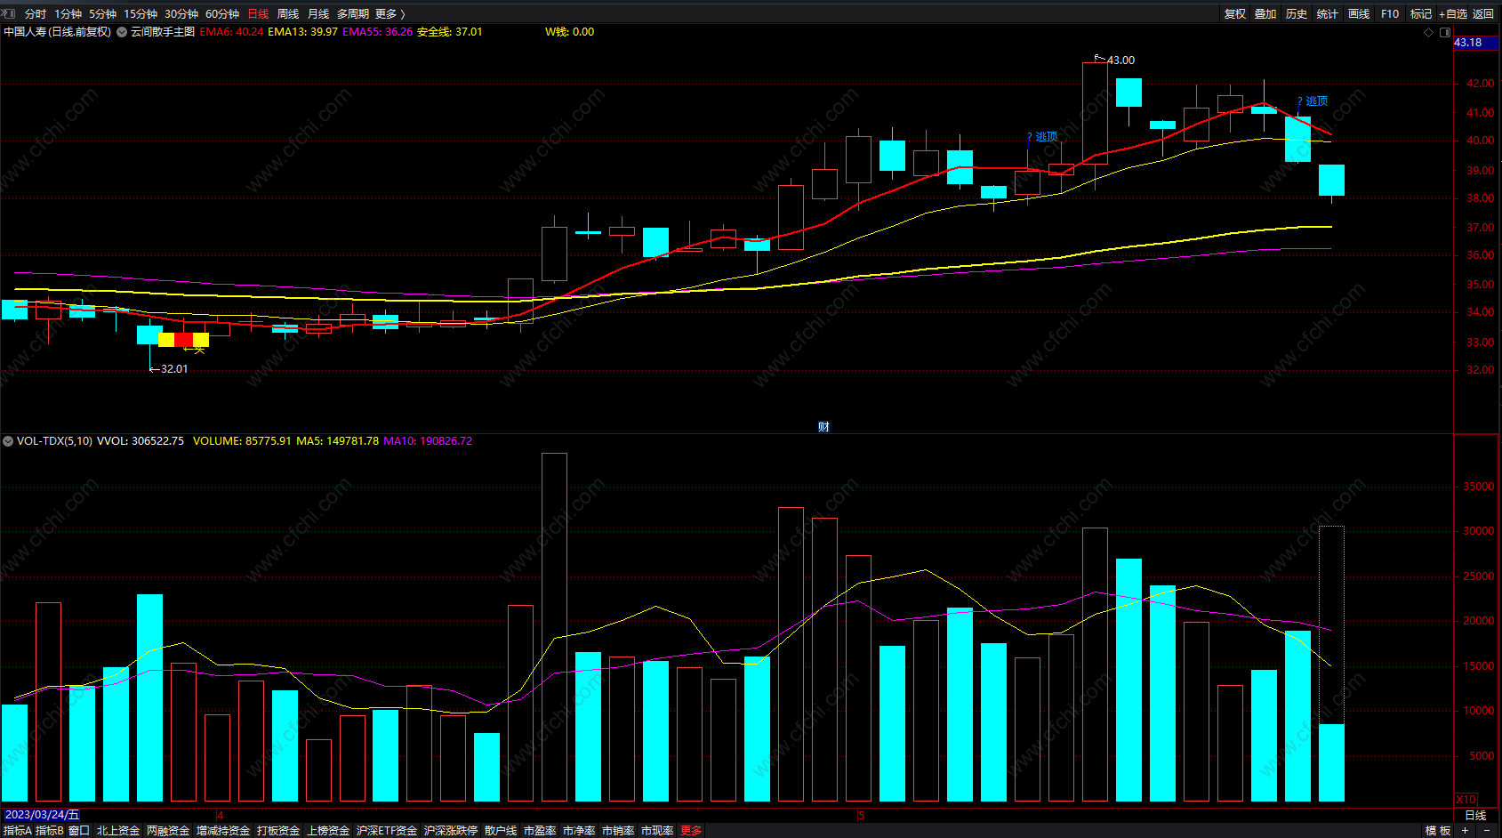
Task: Select the 指标B tab
Action: tap(50, 831)
